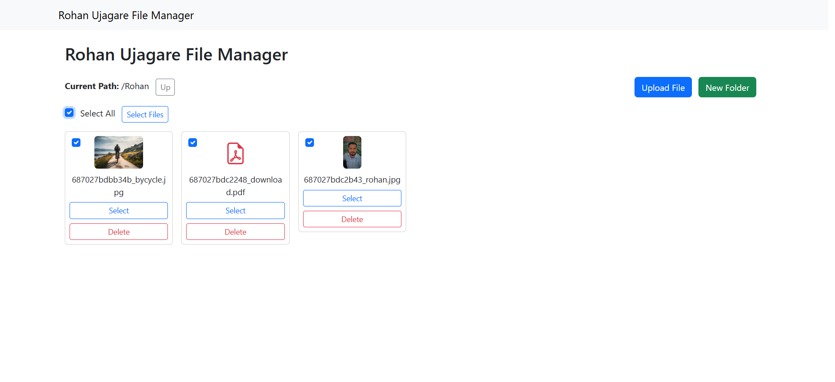
Task: Select the bycycle.jpg file
Action: [x=119, y=211]
